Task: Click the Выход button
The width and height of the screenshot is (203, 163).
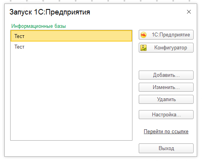Action: coord(166,149)
